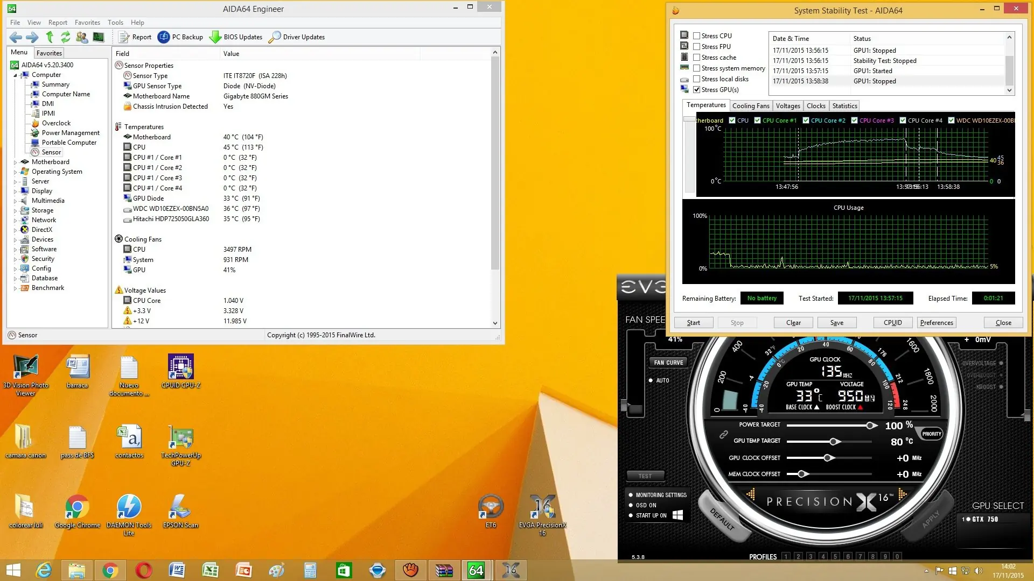Expand the Software tree node
Screen dimensions: 1034x581
coord(15,249)
